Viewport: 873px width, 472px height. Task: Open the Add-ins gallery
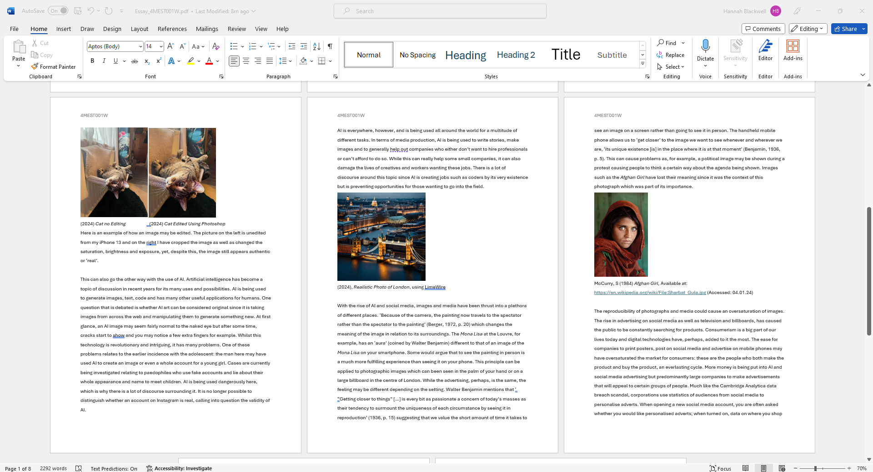(793, 50)
